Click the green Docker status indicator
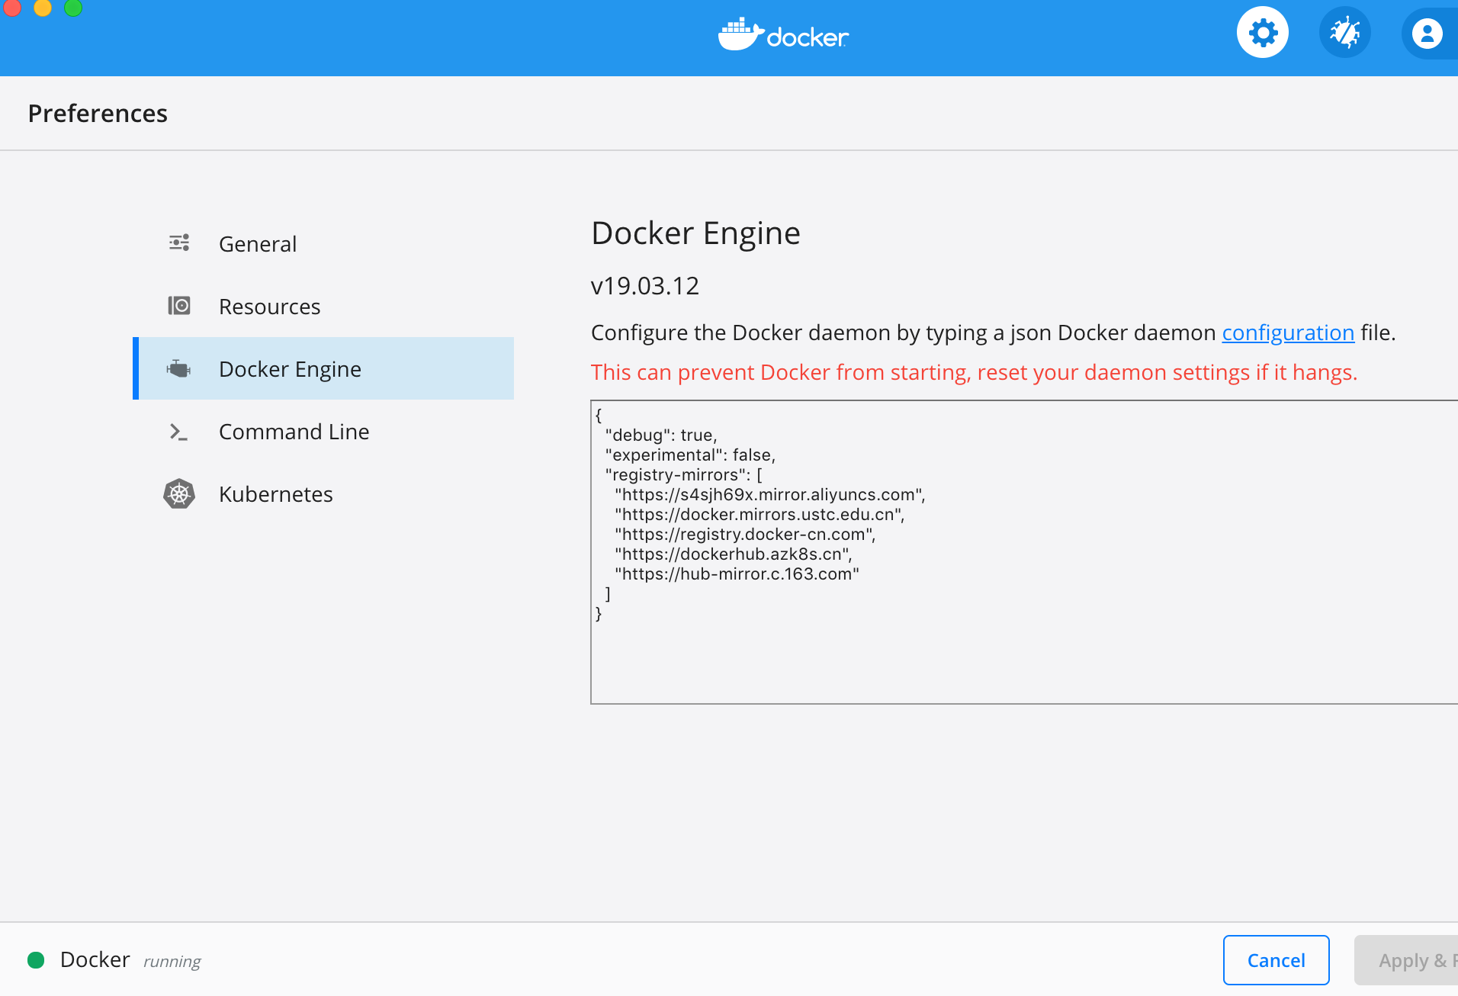 click(x=36, y=959)
